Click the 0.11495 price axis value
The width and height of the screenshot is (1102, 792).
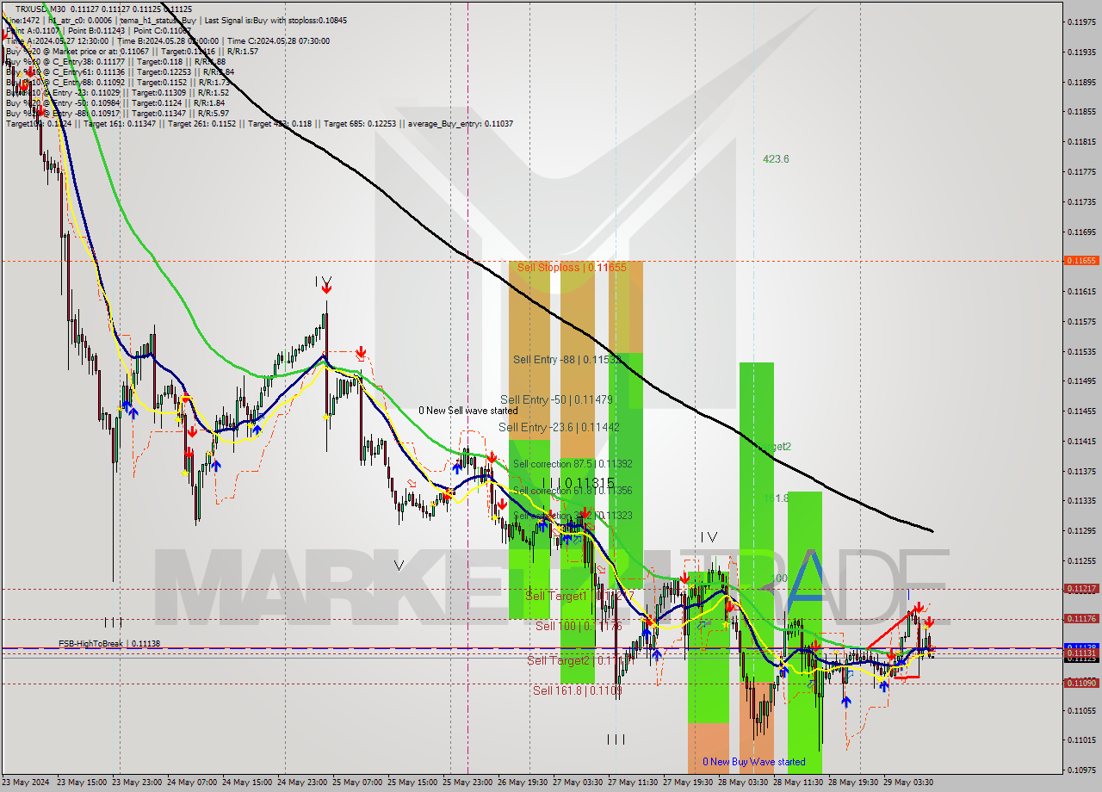pyautogui.click(x=1081, y=381)
